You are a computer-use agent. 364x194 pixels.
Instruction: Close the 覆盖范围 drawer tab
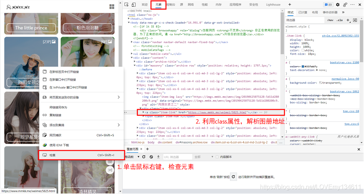(x=141, y=149)
